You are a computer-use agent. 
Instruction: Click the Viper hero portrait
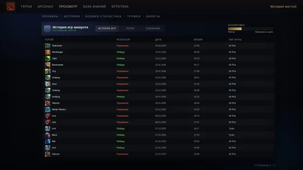click(47, 59)
